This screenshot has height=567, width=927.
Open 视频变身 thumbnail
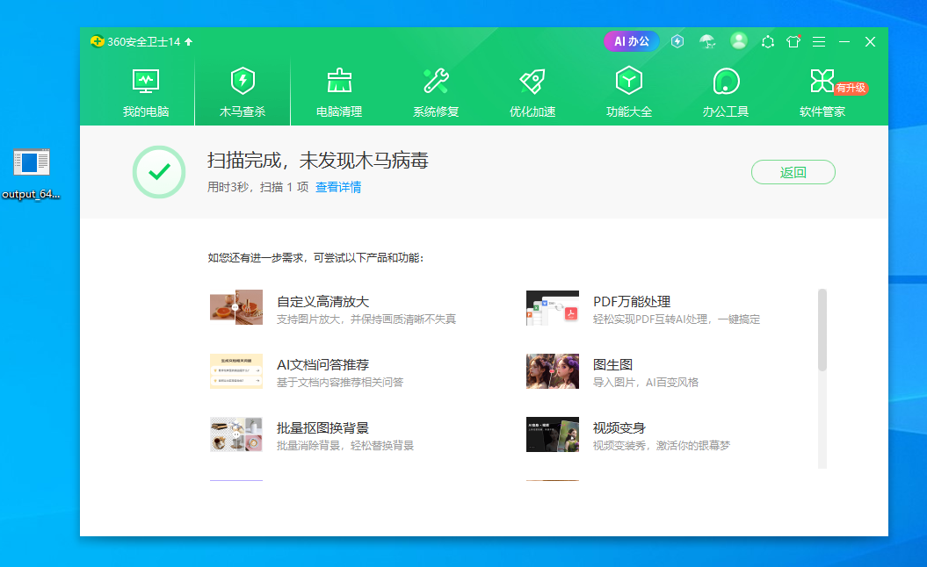[553, 434]
